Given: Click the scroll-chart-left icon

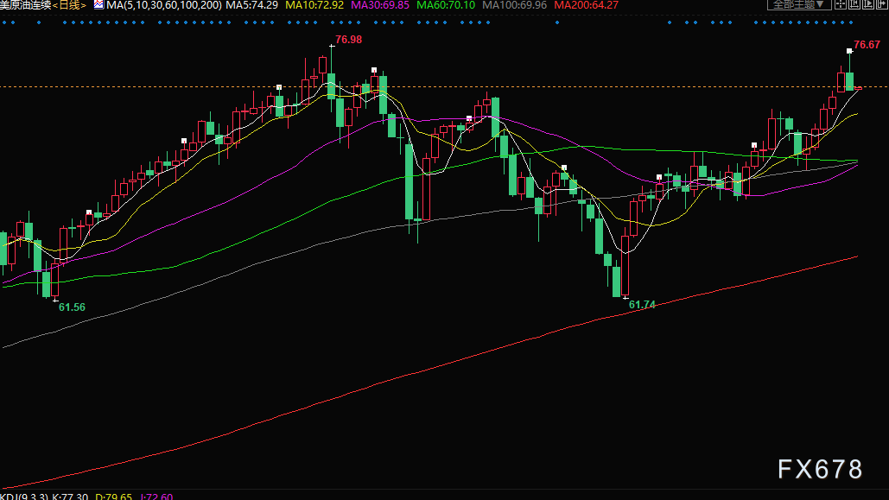Looking at the screenshot, I should pos(854,4).
